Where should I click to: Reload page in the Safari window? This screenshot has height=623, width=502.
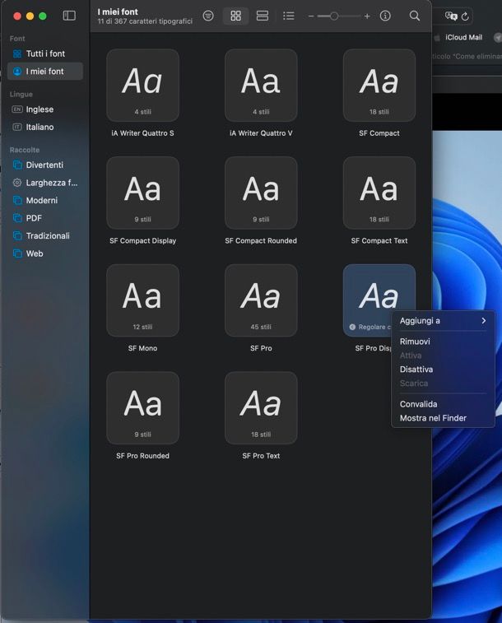pos(465,16)
